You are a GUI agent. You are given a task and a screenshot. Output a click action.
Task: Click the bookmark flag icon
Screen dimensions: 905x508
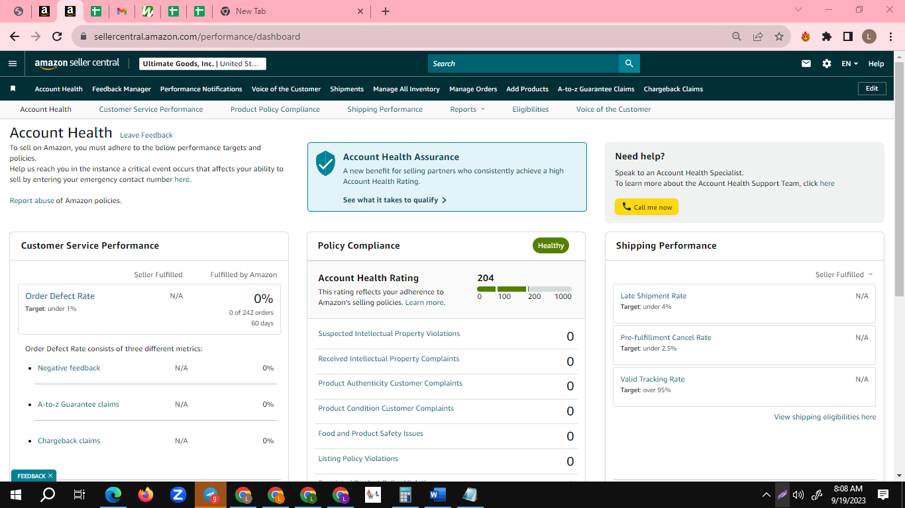pyautogui.click(x=13, y=89)
